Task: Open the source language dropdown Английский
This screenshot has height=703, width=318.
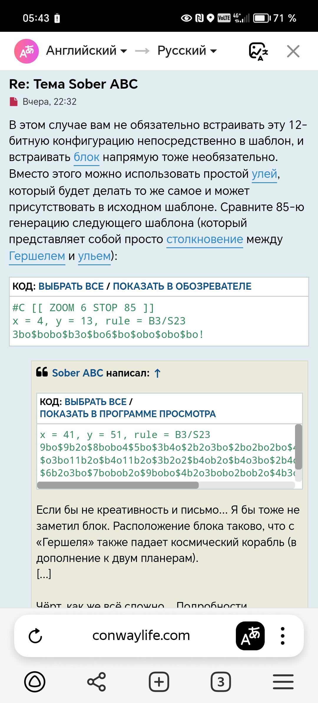Action: pos(86,51)
